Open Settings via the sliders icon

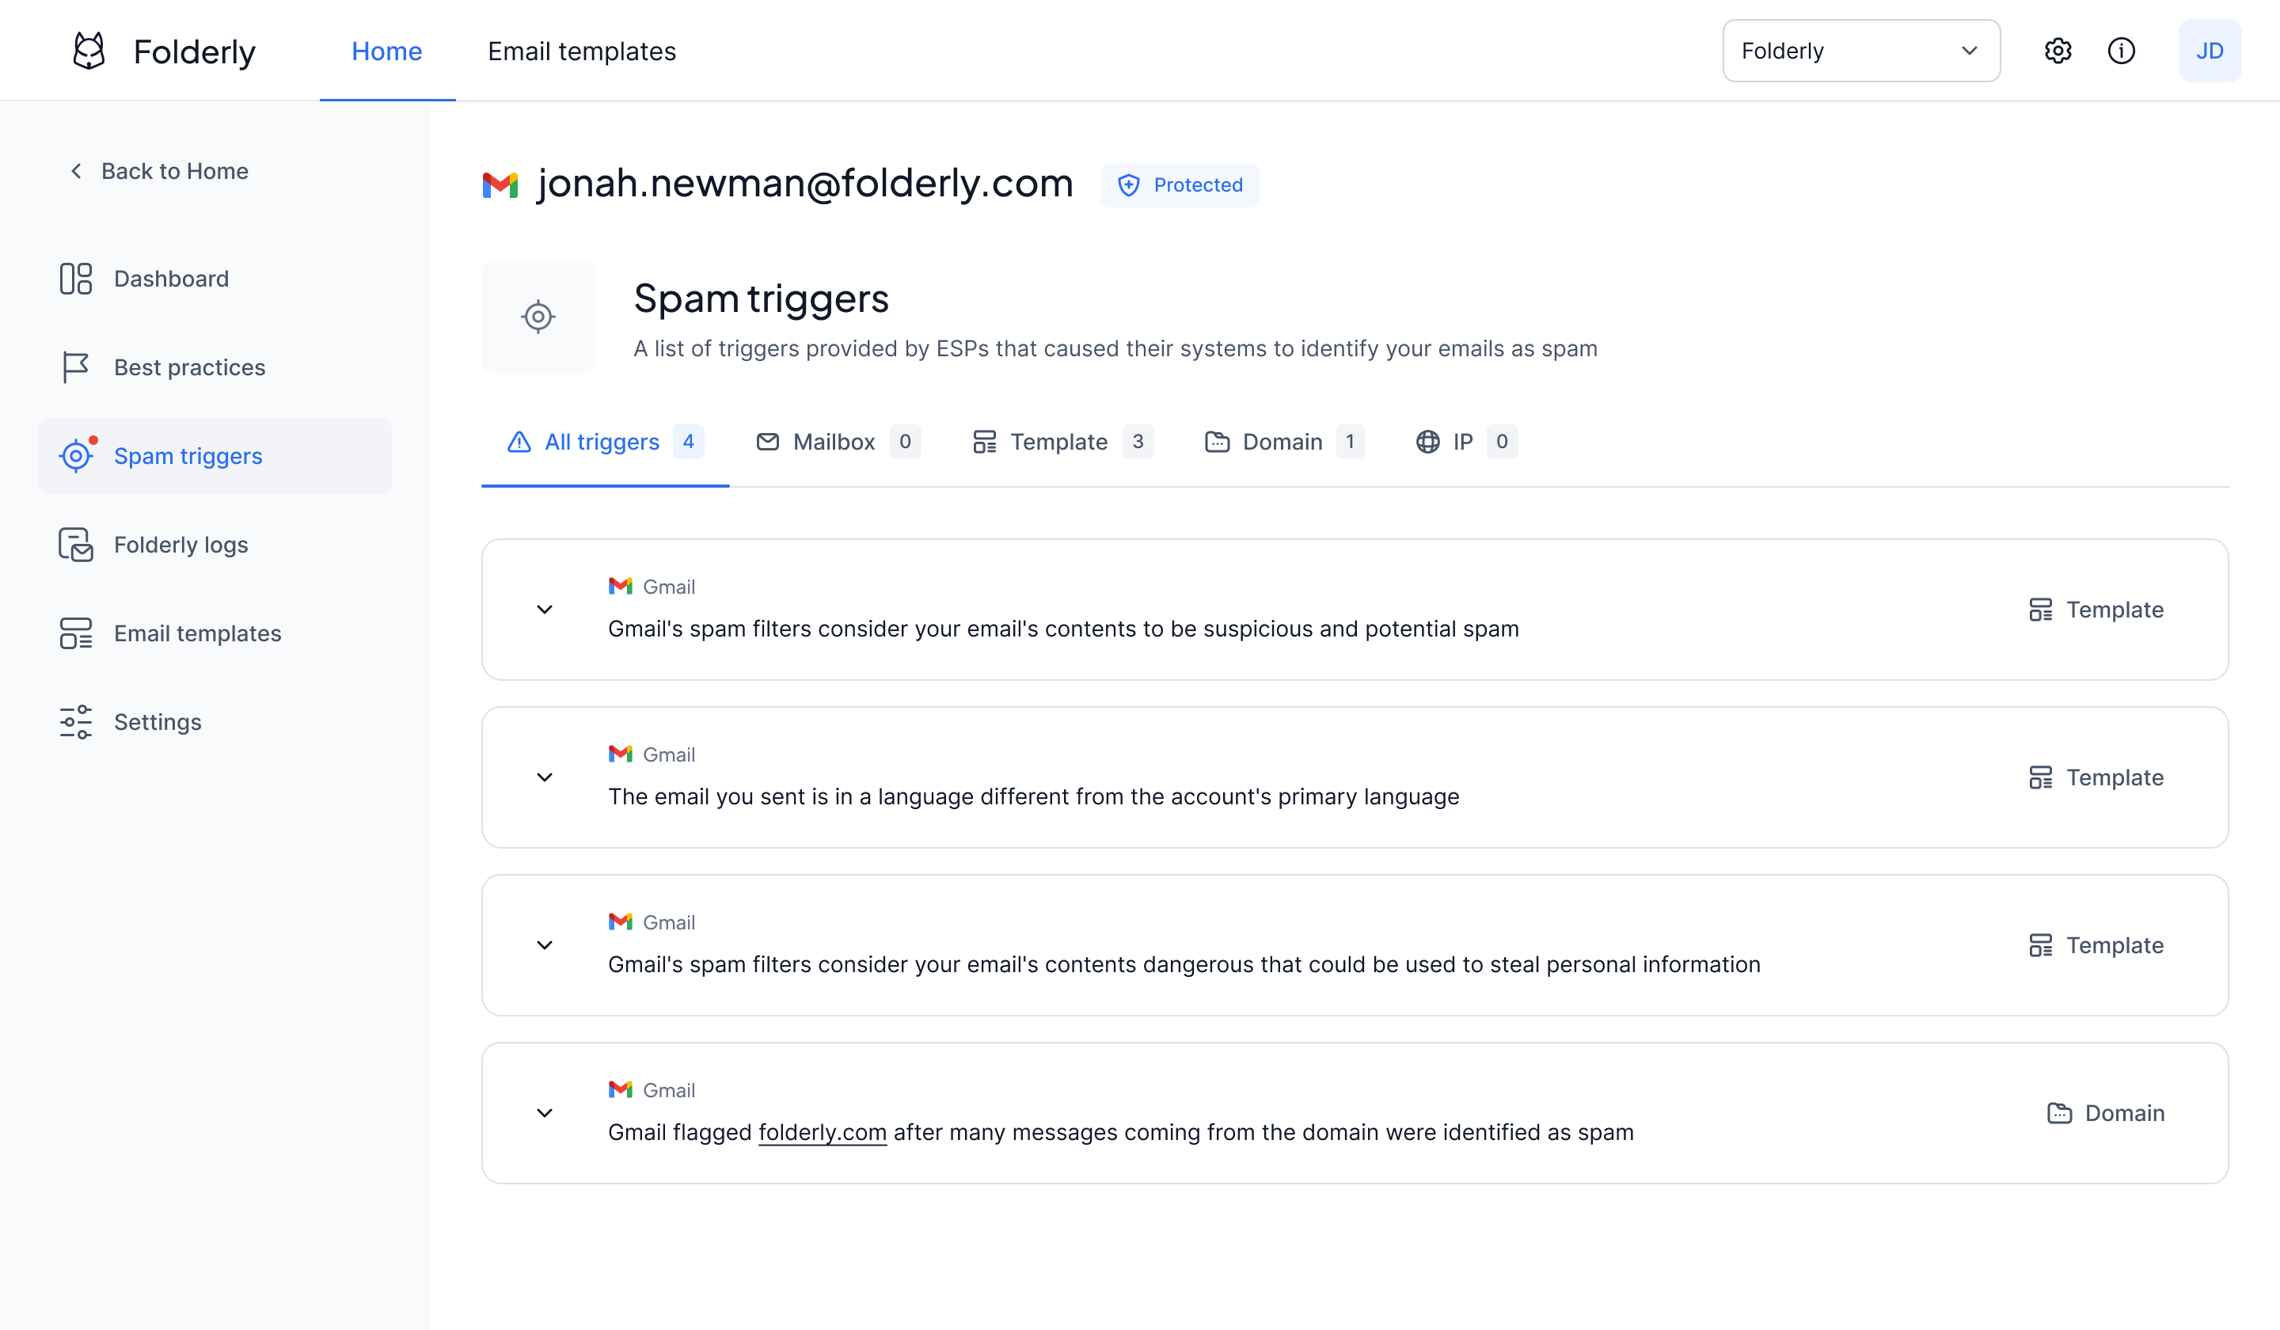75,721
